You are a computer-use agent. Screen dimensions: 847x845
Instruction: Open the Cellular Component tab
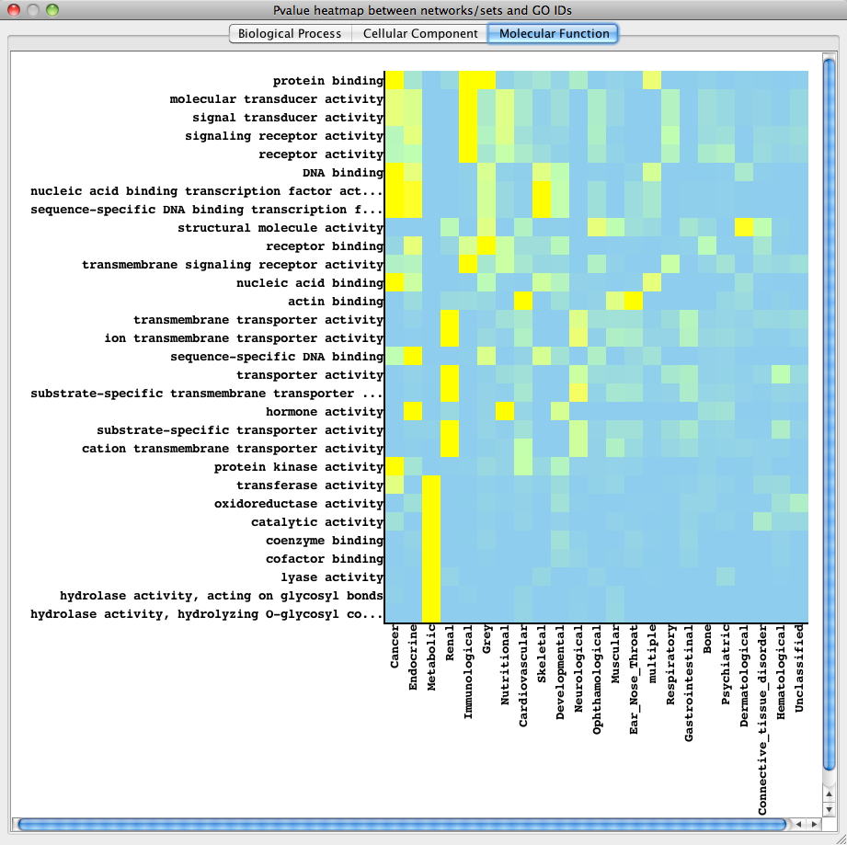(420, 34)
